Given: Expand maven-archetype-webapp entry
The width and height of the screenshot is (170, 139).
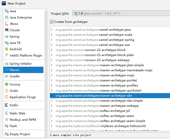Looking at the screenshot, I should pyautogui.click(x=52, y=106).
